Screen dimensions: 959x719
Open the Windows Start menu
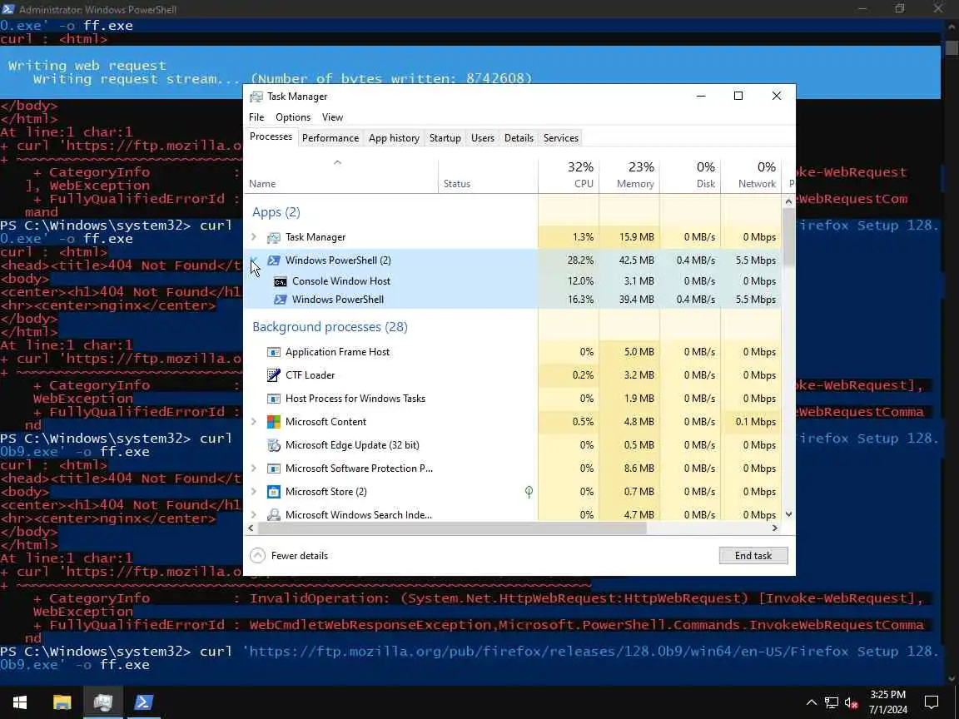[x=20, y=702]
